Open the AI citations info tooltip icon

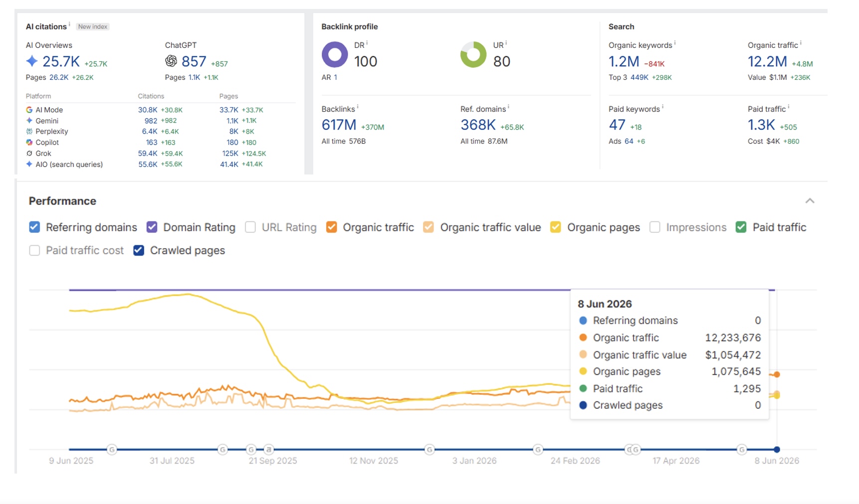click(x=69, y=24)
